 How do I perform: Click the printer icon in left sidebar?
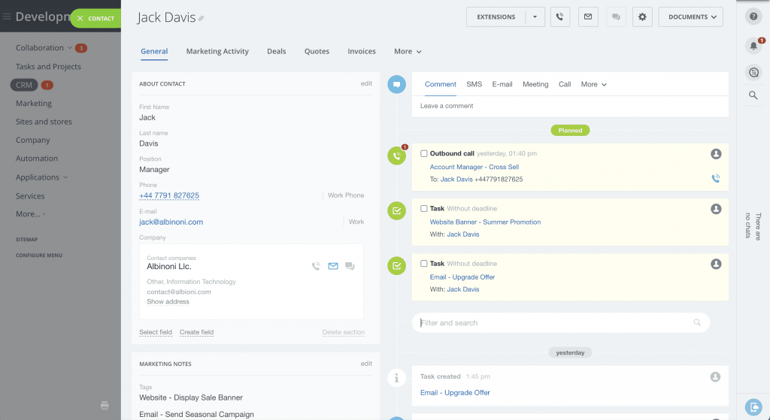pyautogui.click(x=105, y=405)
